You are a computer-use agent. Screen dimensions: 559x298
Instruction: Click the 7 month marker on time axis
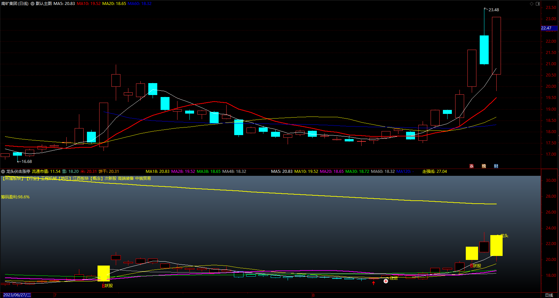pos(55,295)
